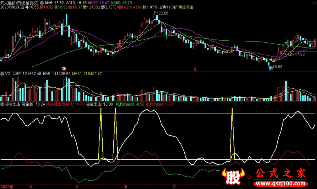Screen dimensions: 317x189
Task: Open the 资金出击 indicator dropdown arrow
Action: pos(2,105)
